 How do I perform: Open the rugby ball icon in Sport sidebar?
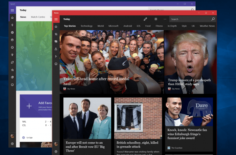12,62
